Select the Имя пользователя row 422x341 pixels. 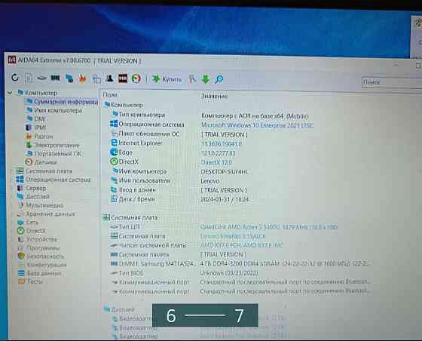tap(166, 181)
